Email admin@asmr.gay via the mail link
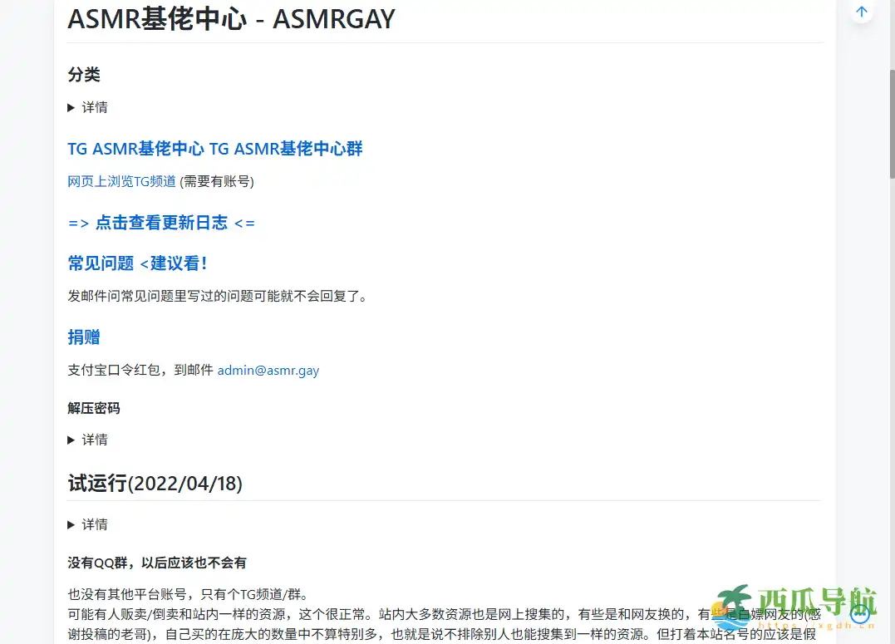Image resolution: width=895 pixels, height=644 pixels. (x=268, y=370)
